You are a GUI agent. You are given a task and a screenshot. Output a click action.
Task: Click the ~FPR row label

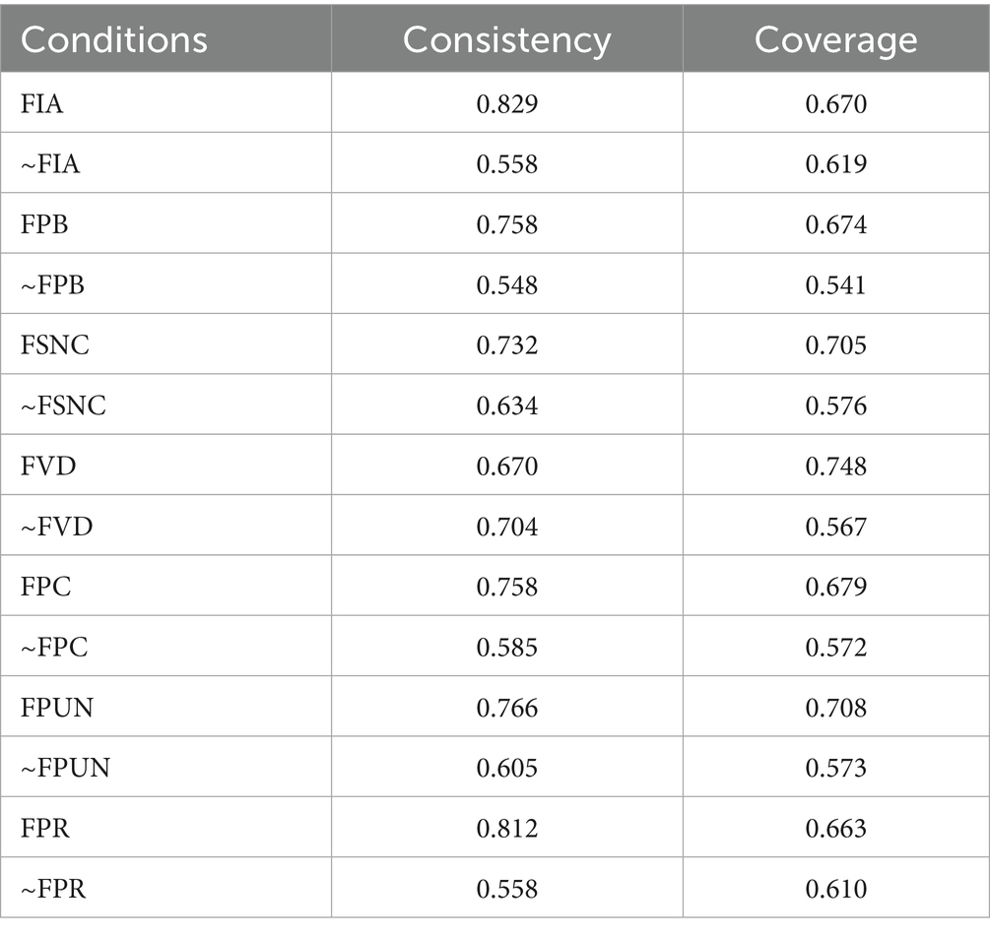(53, 889)
